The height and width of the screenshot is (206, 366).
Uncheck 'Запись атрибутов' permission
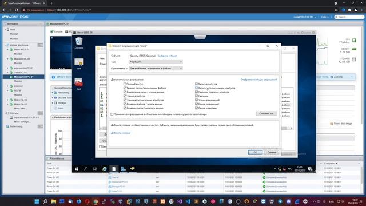[x=196, y=84]
